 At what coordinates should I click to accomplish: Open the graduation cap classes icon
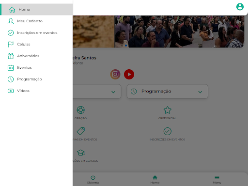(x=81, y=153)
